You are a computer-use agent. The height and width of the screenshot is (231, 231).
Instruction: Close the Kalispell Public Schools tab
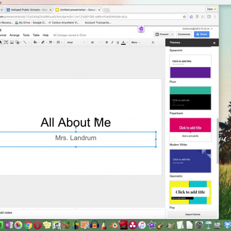pyautogui.click(x=50, y=10)
